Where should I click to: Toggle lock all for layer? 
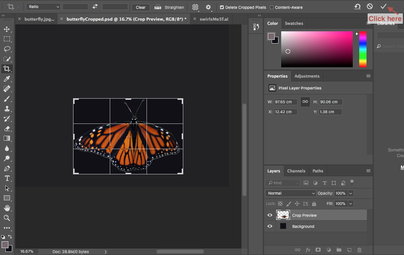click(x=314, y=204)
